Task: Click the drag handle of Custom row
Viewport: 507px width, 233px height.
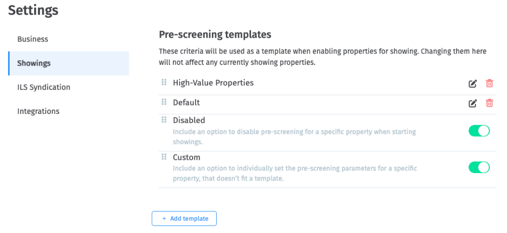Action: pos(164,157)
